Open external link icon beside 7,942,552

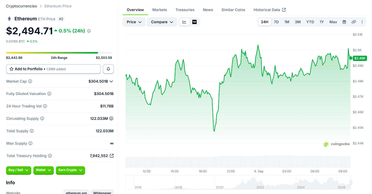[112, 156]
